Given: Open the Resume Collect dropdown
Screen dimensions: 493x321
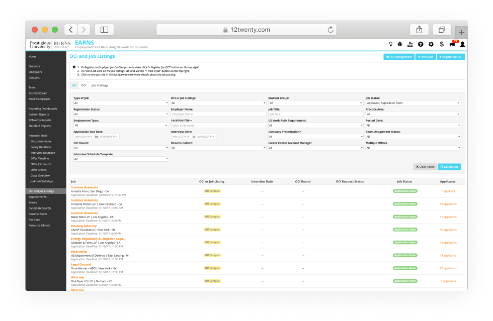Looking at the screenshot, I should click(218, 148).
